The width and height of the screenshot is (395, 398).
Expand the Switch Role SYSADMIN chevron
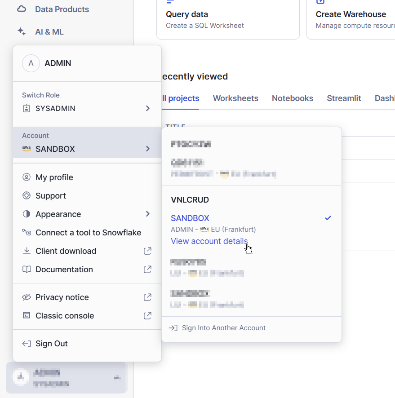(x=148, y=108)
